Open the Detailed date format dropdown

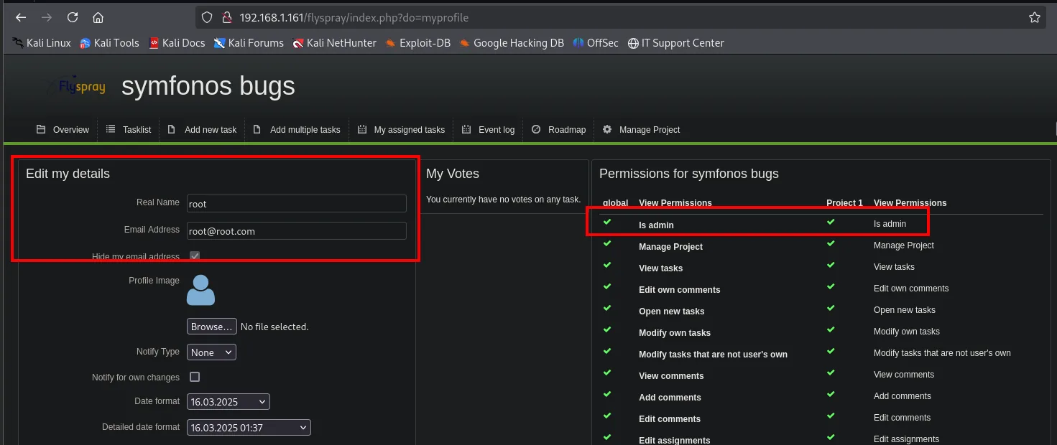click(249, 428)
